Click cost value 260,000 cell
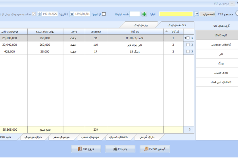Viewport: 238px width, 158px height. tap(45, 45)
